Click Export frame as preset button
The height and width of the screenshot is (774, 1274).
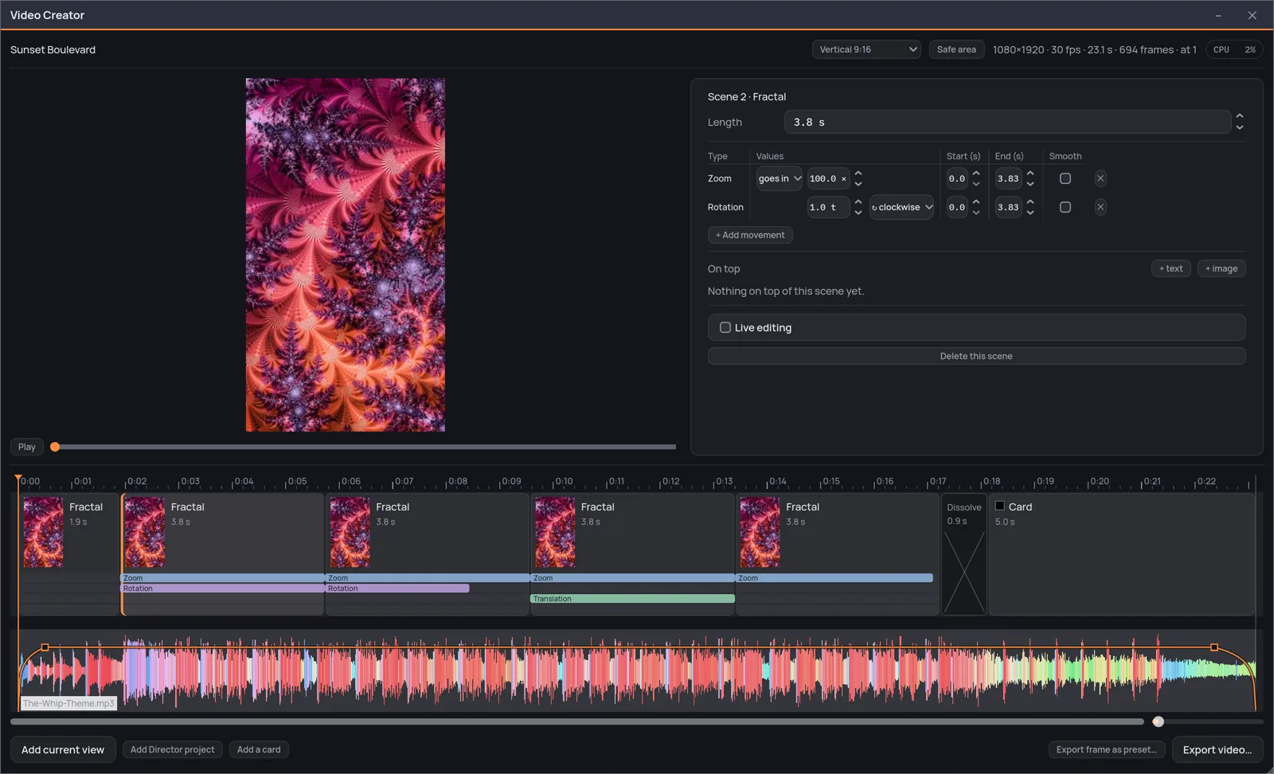1107,749
